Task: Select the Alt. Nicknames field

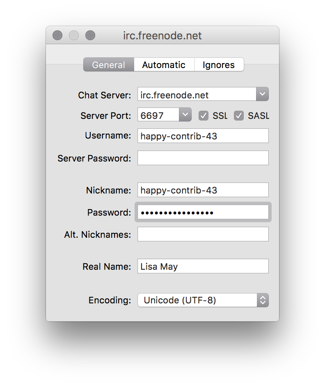Action: coord(203,234)
